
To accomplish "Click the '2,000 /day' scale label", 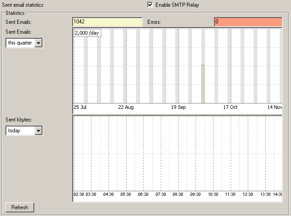I will coord(87,33).
